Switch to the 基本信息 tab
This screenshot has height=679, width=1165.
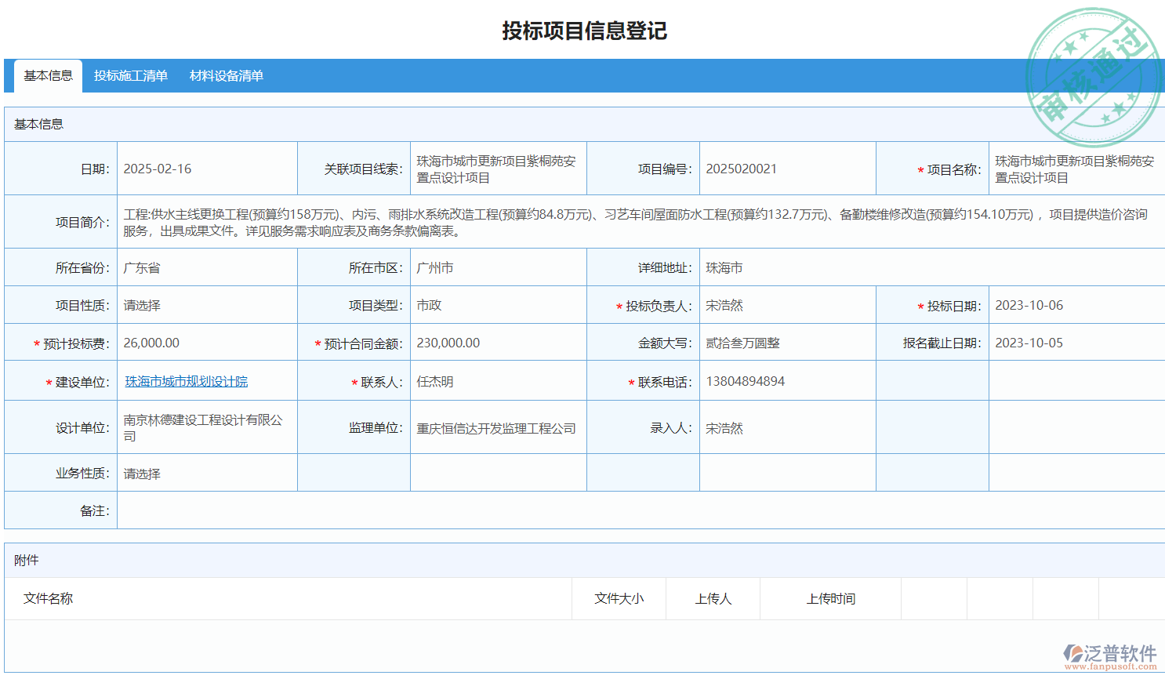click(x=48, y=76)
